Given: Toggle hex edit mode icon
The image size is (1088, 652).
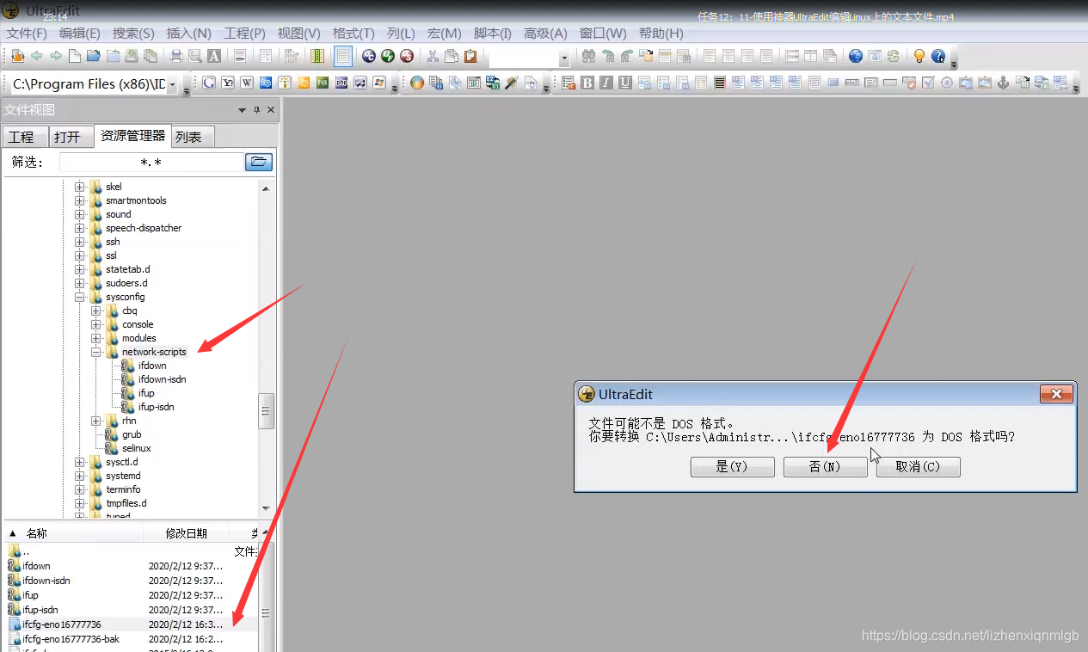Looking at the screenshot, I should pos(292,56).
